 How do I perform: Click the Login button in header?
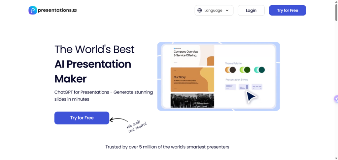tap(251, 11)
